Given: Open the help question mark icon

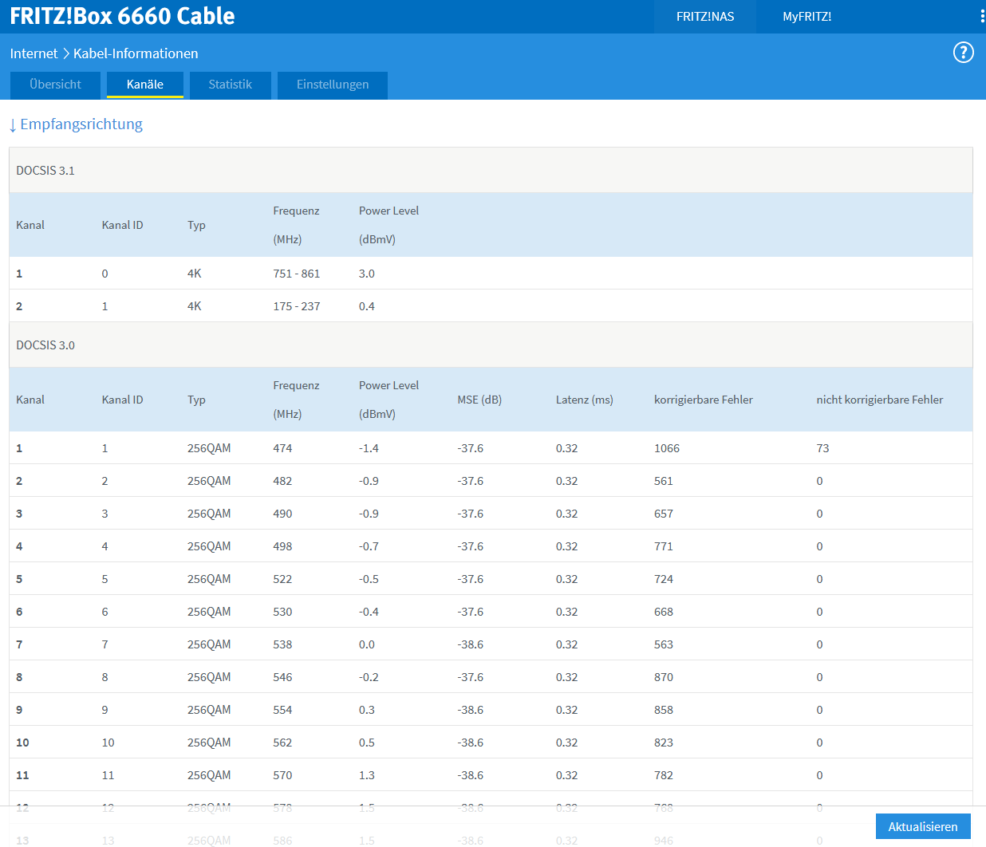Looking at the screenshot, I should (x=964, y=53).
